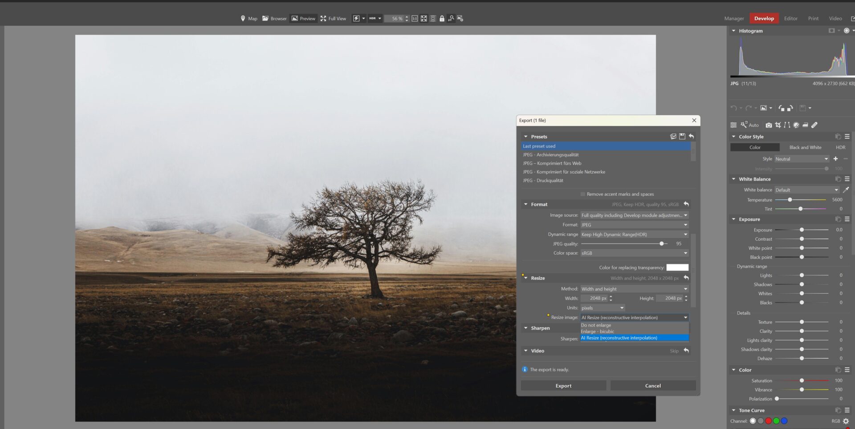Rotate image right in Develop panel

pos(790,108)
